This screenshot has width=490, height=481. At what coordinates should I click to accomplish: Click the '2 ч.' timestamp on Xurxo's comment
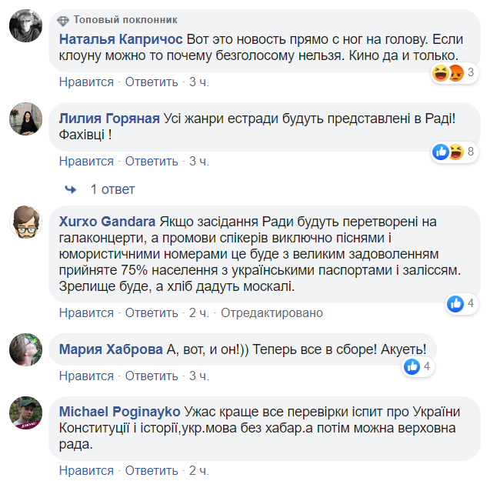click(198, 312)
